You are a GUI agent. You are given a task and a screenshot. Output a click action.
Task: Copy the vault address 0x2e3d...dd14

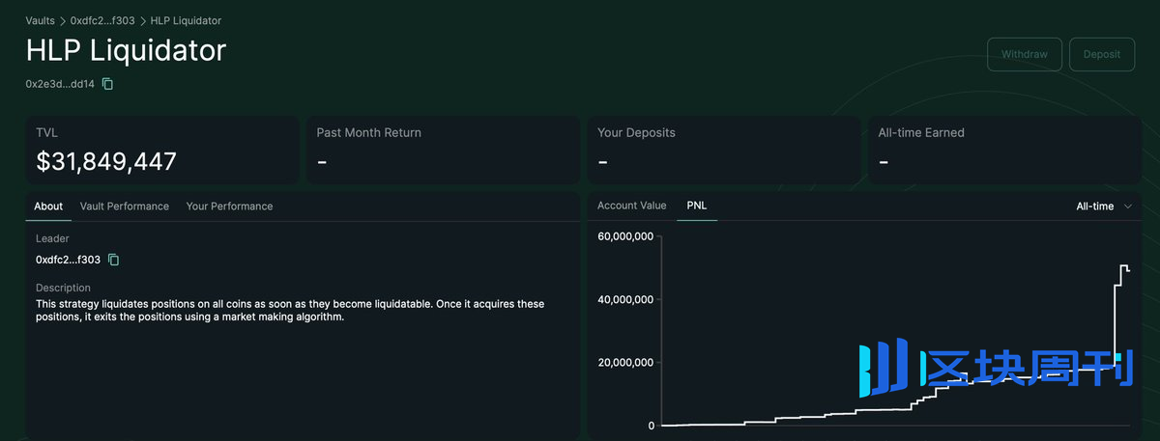(108, 84)
